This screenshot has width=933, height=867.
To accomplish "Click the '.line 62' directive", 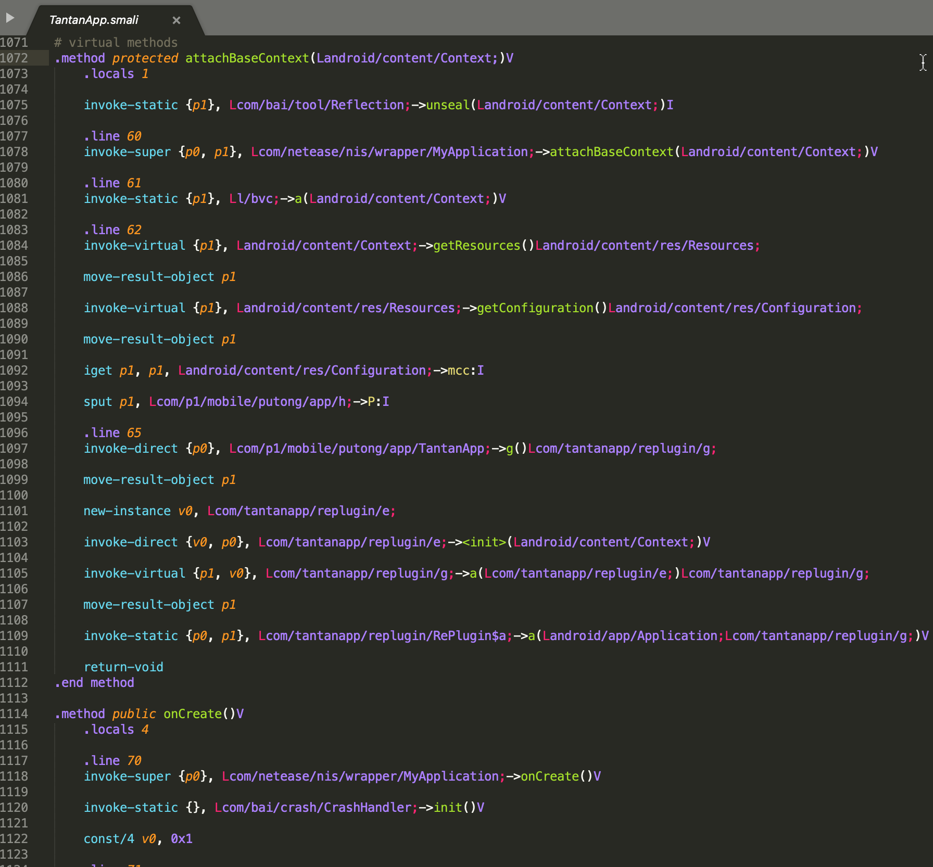I will click(x=112, y=229).
